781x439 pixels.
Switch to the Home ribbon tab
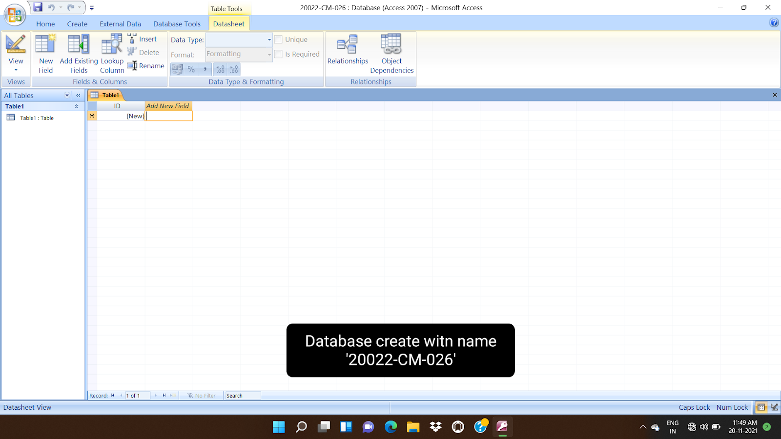pos(45,24)
